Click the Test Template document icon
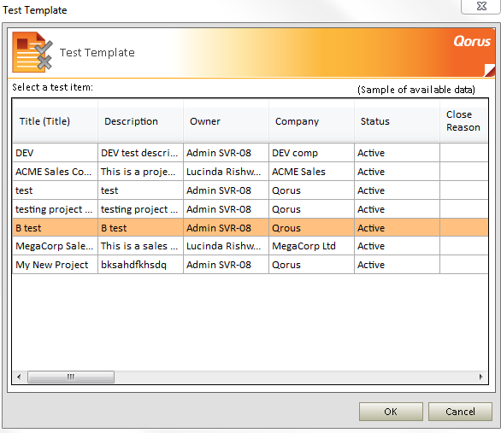Screen dimensions: 501x433 coord(32,52)
